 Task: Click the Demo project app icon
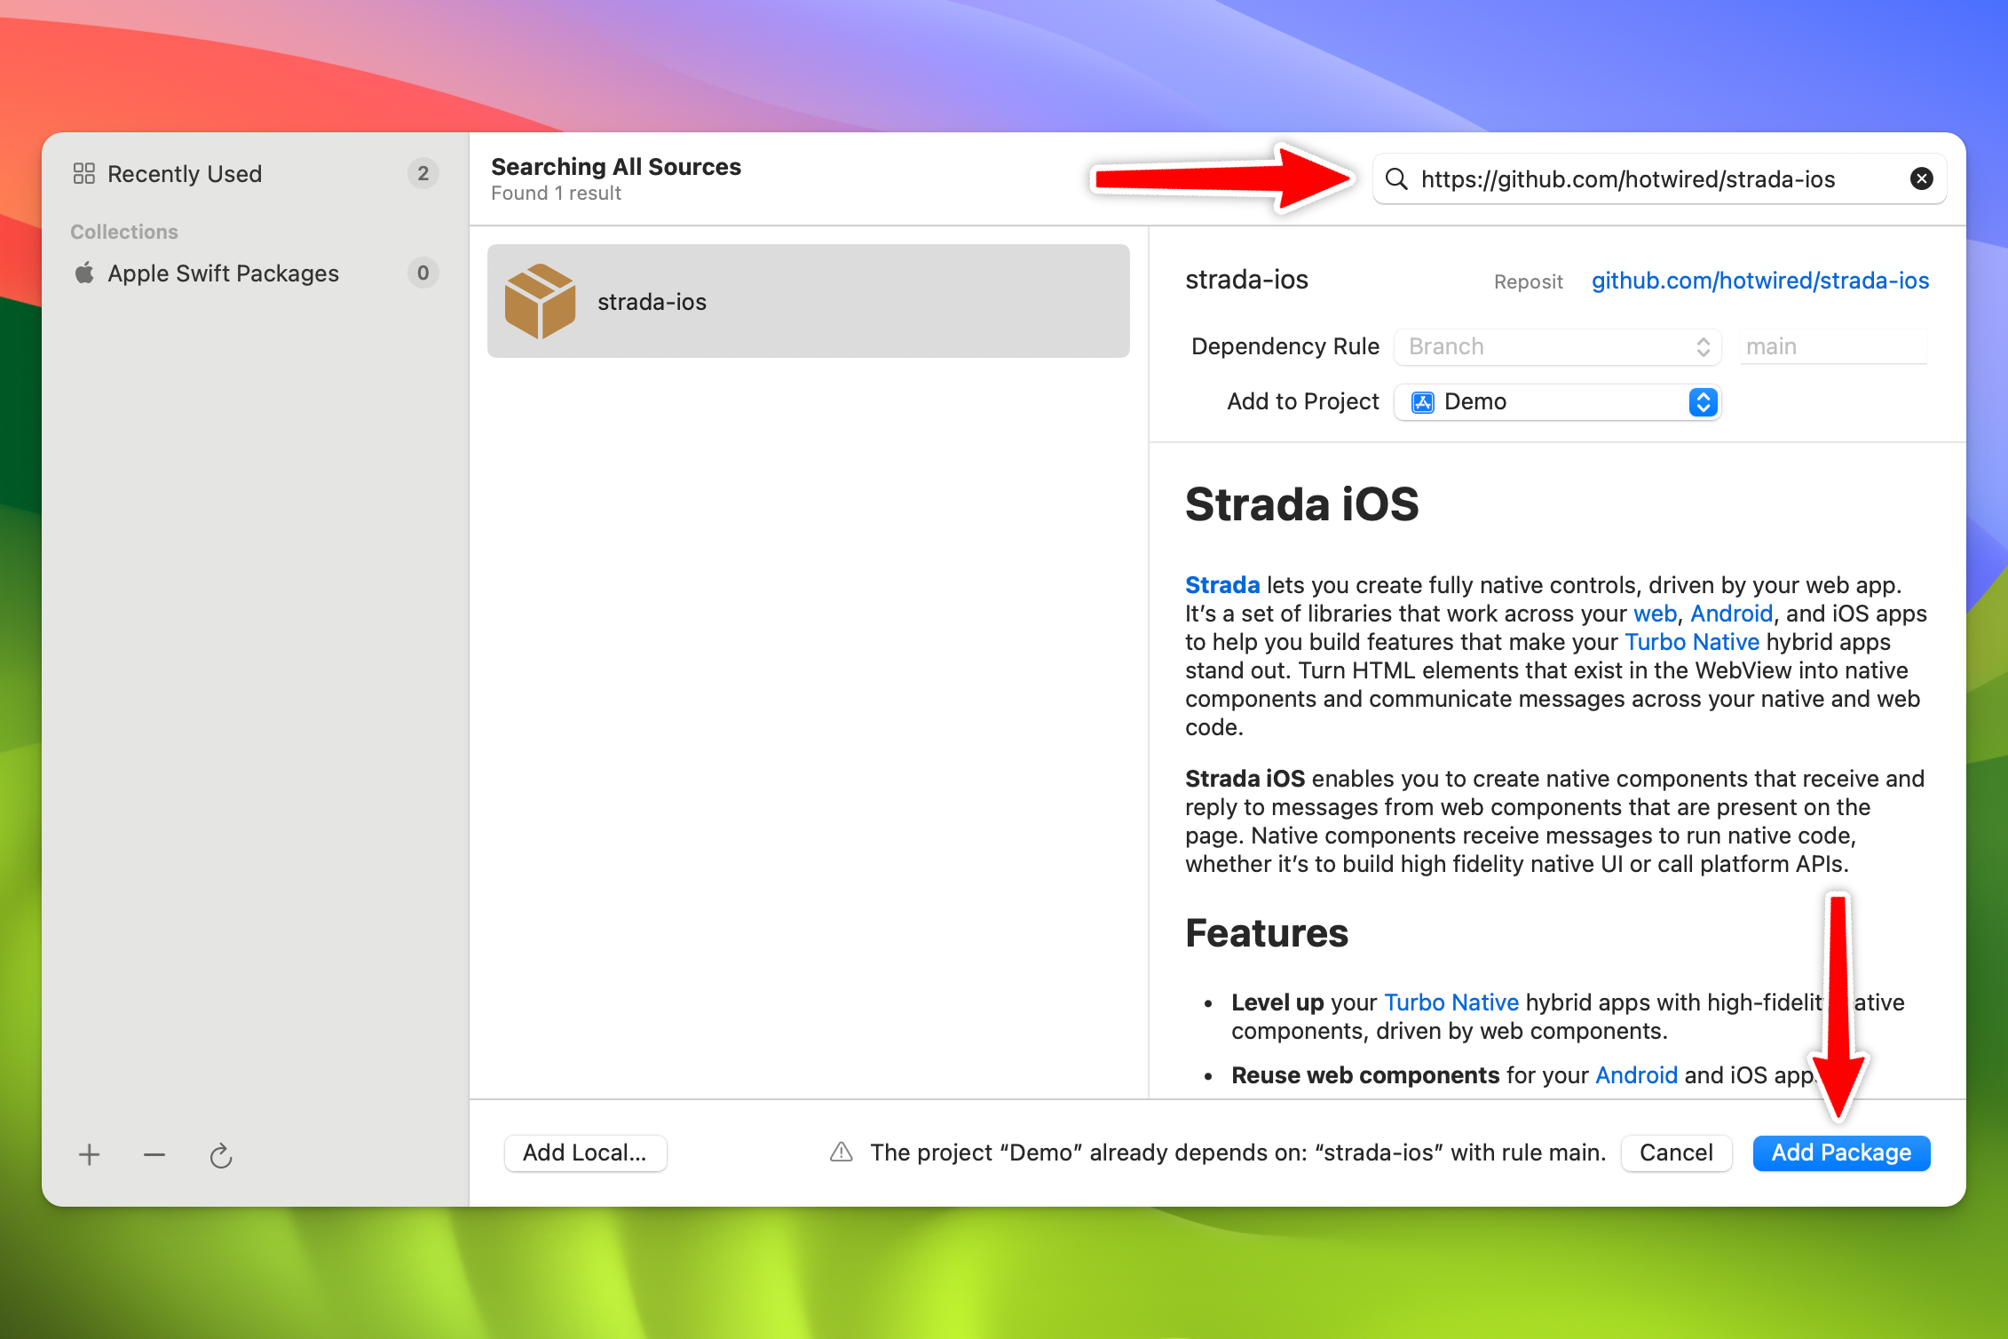pyautogui.click(x=1423, y=402)
